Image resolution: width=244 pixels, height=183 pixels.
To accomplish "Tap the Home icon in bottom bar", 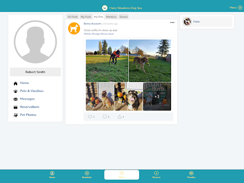I will pos(52,173).
